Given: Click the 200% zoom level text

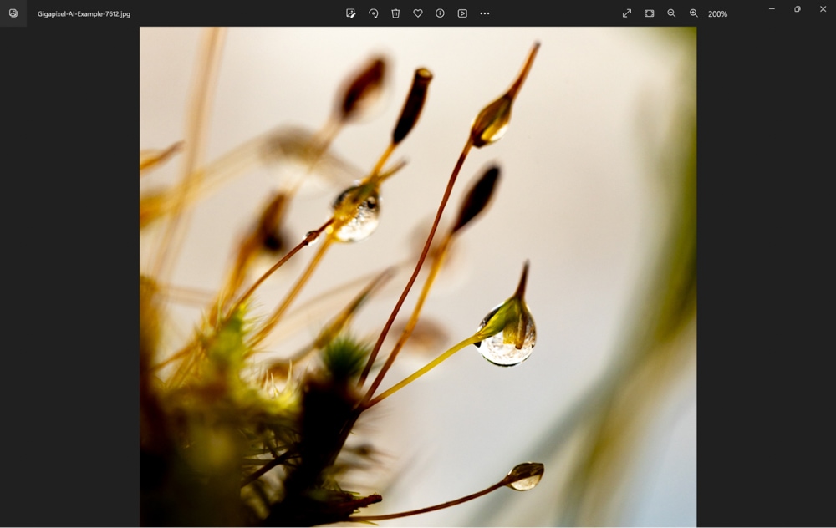Looking at the screenshot, I should pos(717,14).
